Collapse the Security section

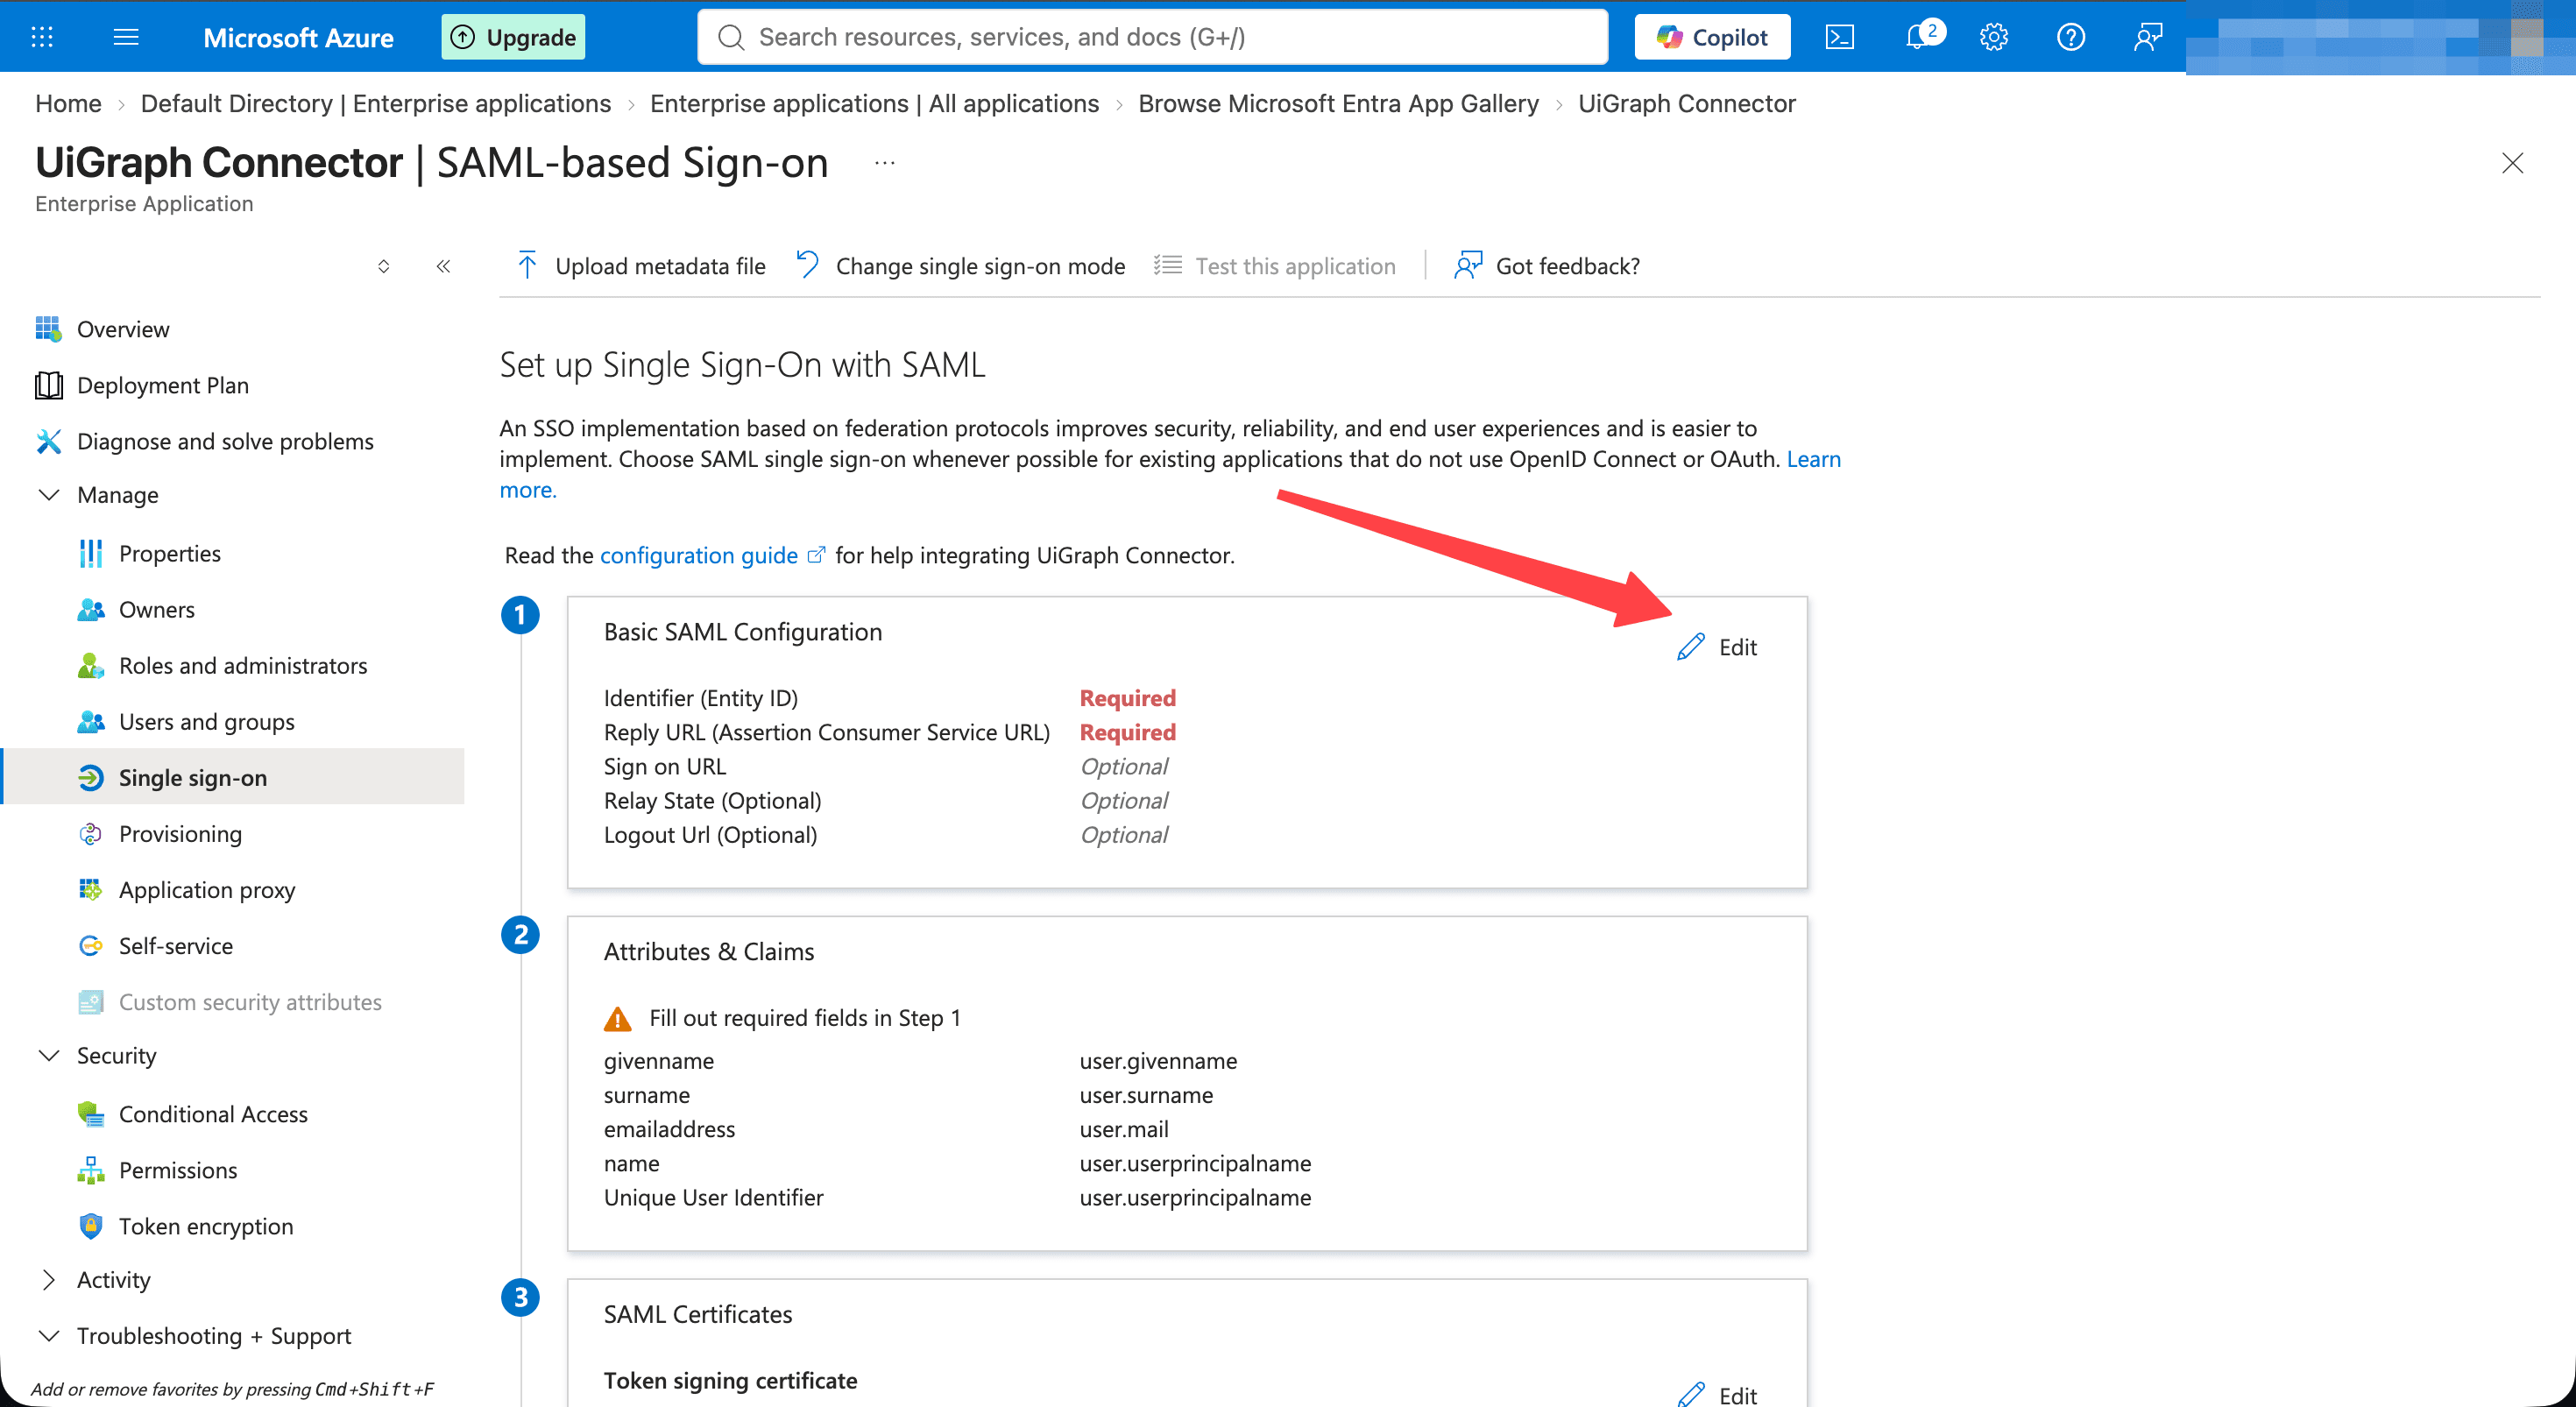48,1055
